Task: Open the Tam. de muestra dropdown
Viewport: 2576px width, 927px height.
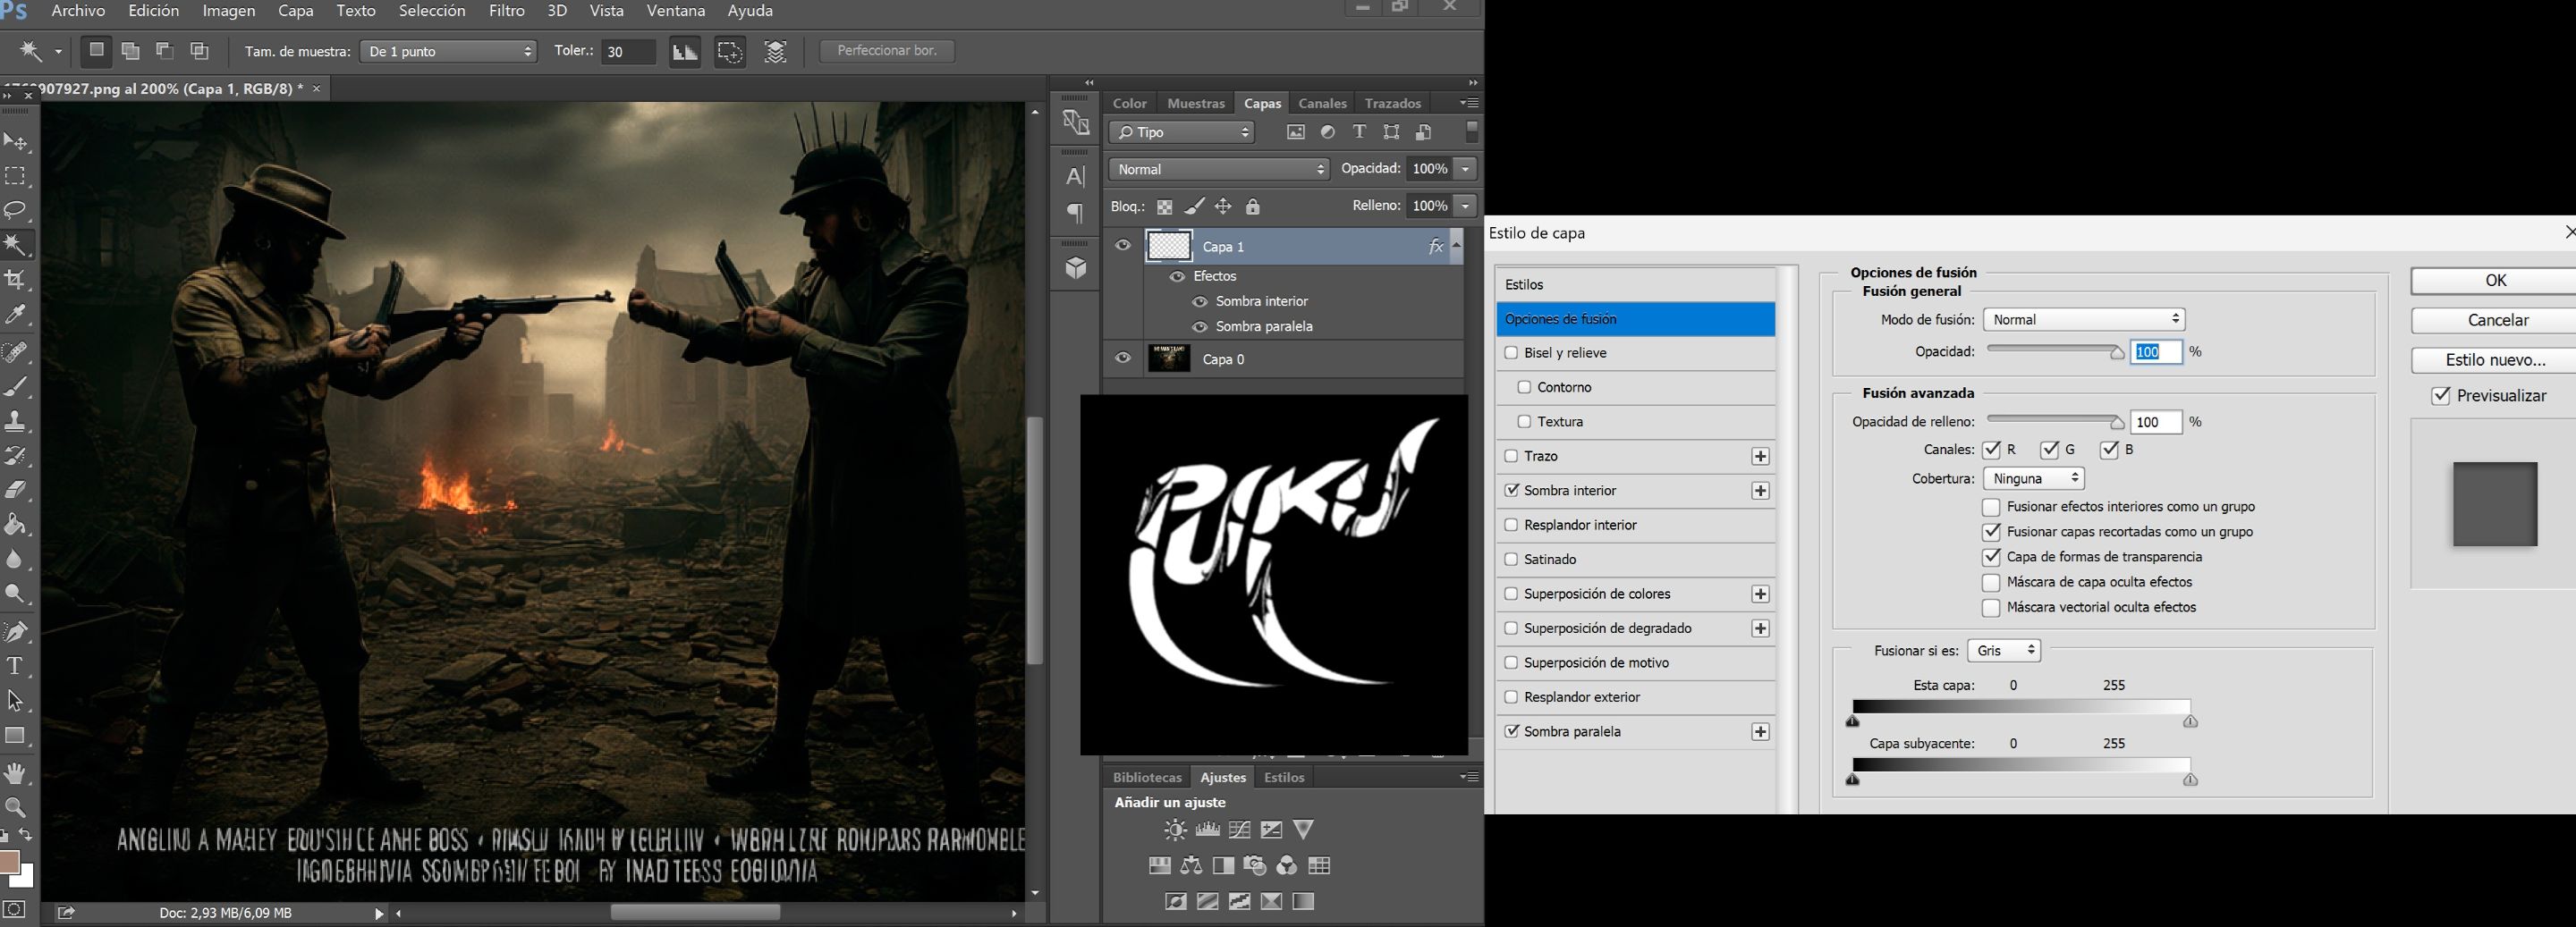Action: [449, 51]
